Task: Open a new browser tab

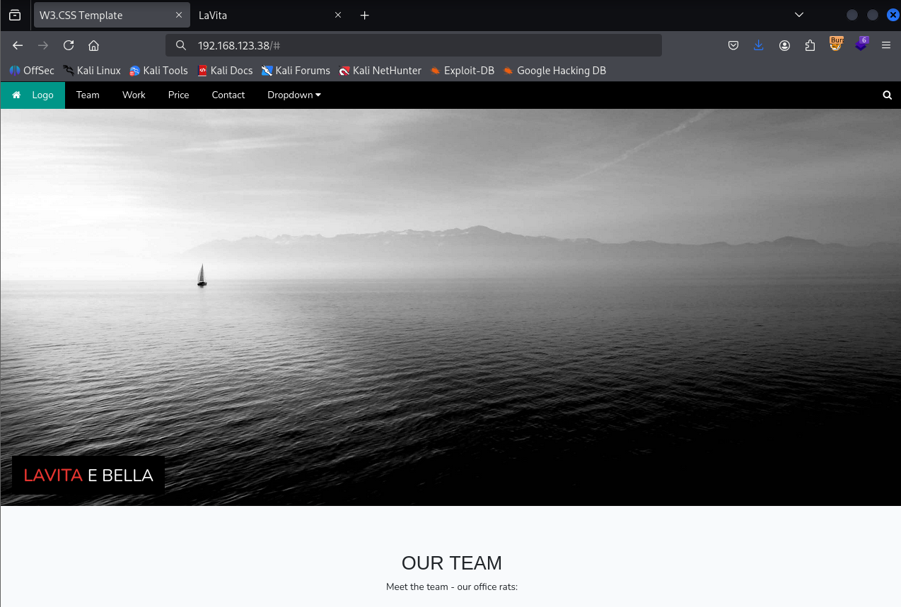Action: (364, 15)
